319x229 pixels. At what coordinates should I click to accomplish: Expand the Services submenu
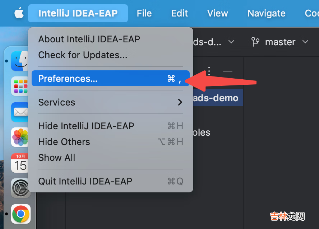pos(111,102)
